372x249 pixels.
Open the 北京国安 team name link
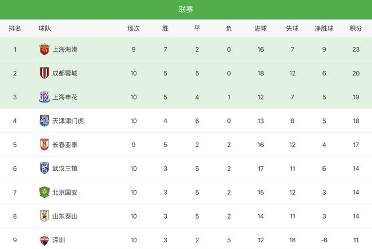[x=65, y=192]
